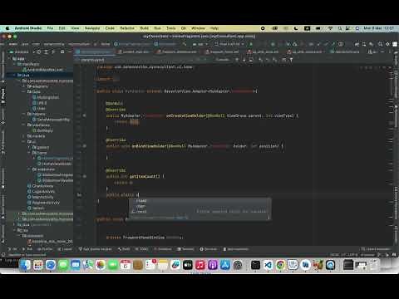Screen dimensions: 399x299
Task: Open the app run configuration dropdown
Action: point(200,44)
